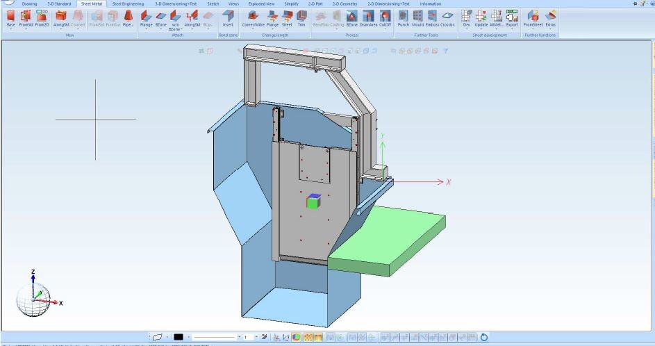Screen dimensions: 655x346
Task: Open the line color dropdown arrow
Action: point(188,337)
